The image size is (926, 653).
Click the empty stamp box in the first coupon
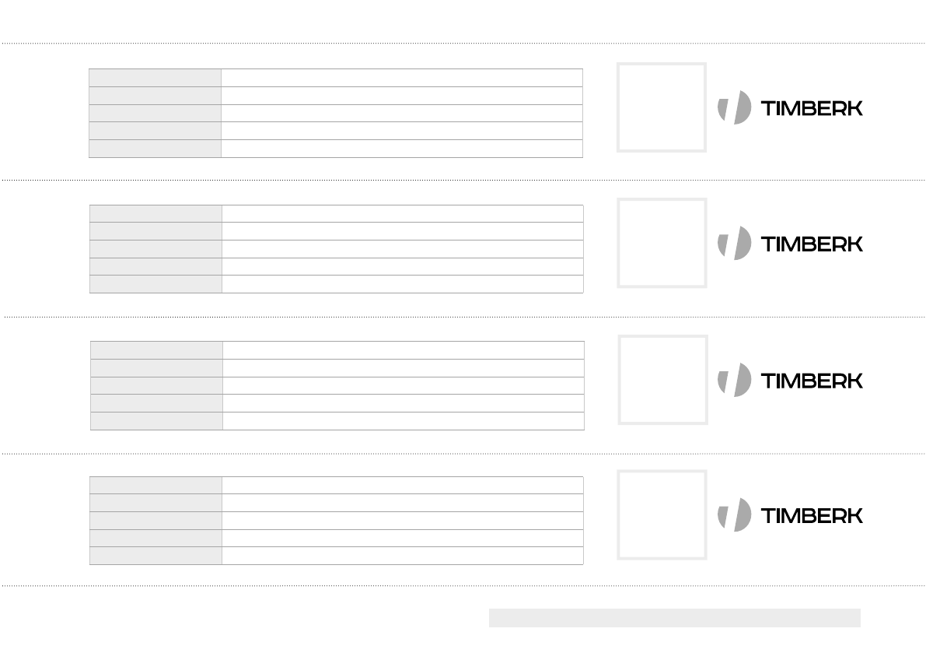point(662,107)
